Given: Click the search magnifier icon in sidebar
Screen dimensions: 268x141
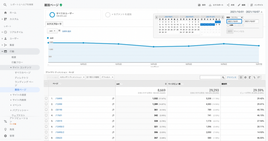Looking at the screenshot, I should 5,5.
